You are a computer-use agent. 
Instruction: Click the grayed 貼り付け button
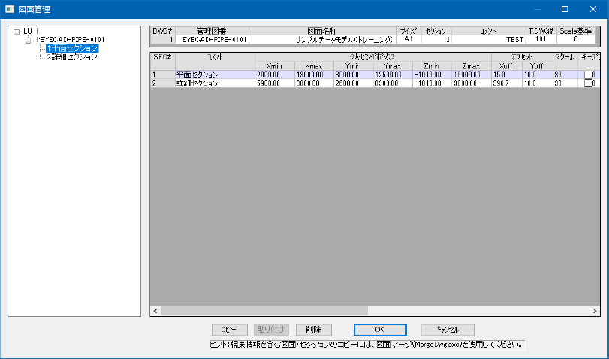272,330
